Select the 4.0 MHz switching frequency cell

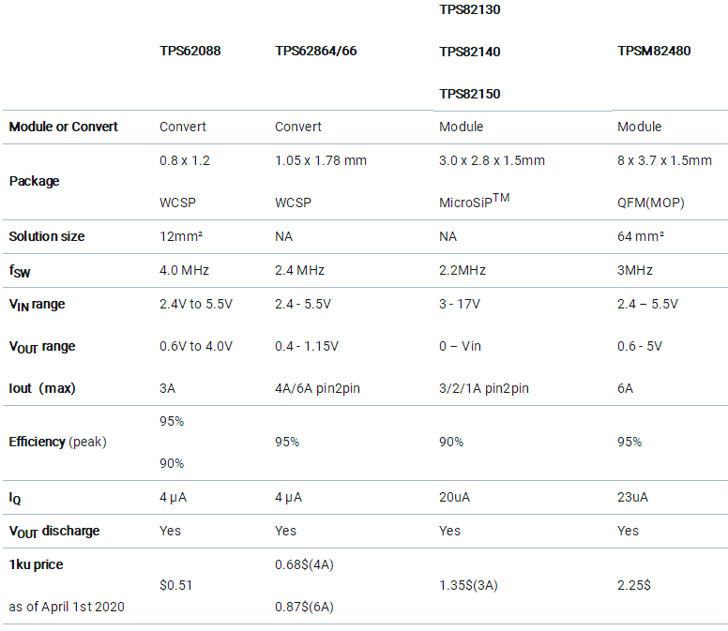(184, 270)
